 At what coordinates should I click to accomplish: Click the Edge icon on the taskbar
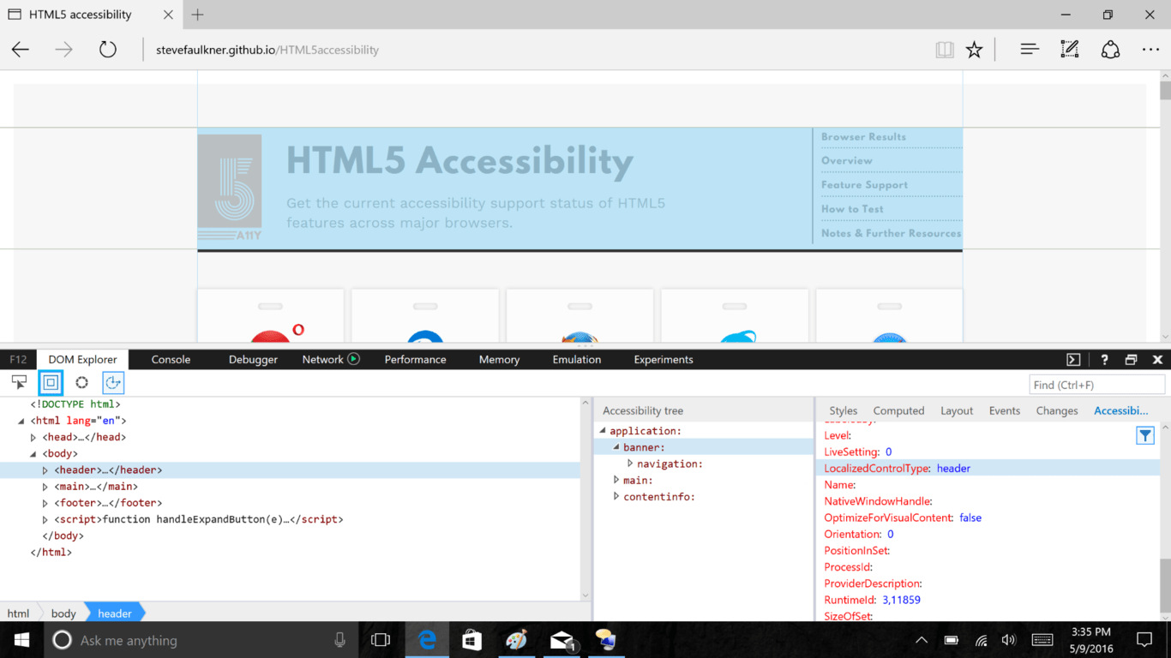[x=427, y=640]
